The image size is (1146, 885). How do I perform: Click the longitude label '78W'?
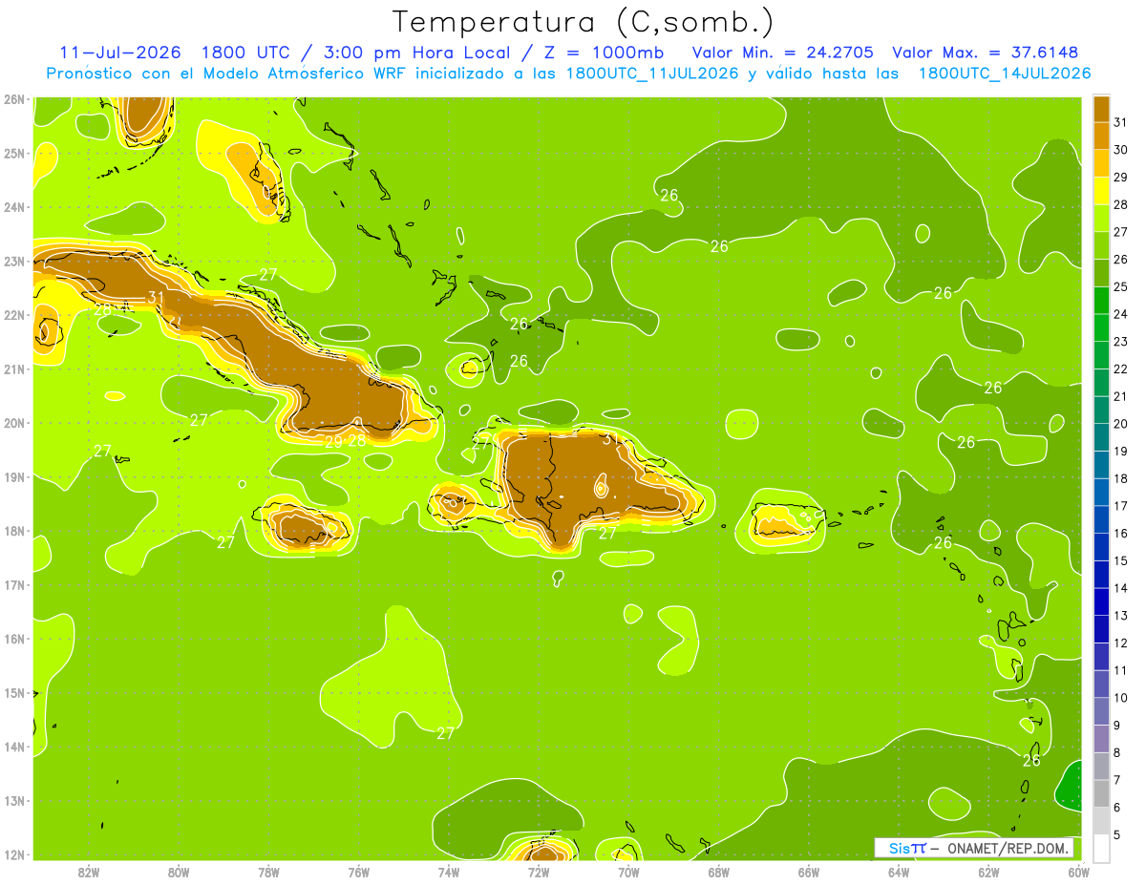268,872
